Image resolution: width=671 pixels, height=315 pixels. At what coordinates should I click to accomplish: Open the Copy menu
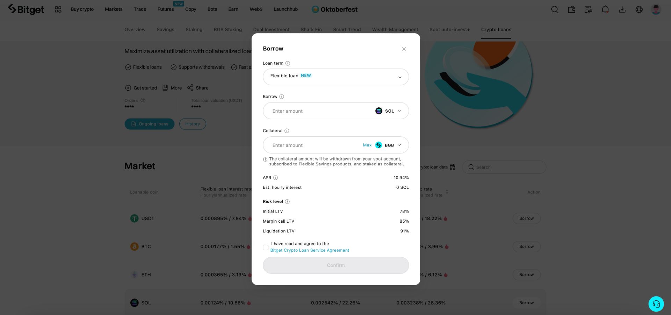(190, 9)
